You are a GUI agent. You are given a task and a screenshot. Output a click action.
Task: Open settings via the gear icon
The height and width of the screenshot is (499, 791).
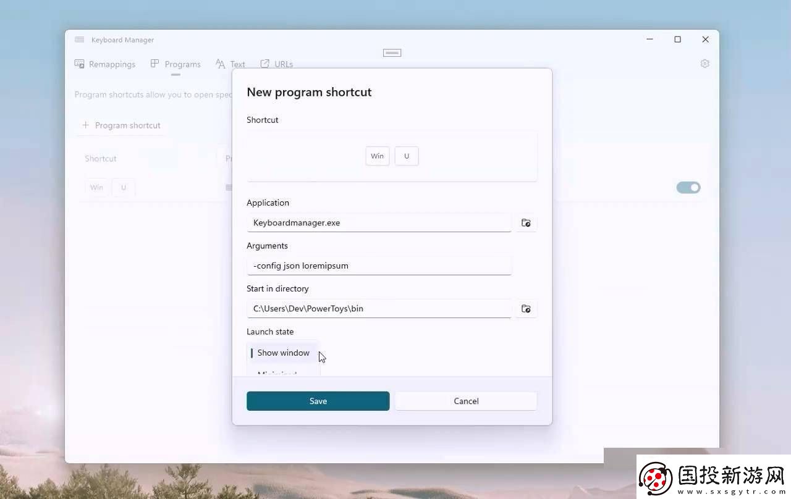tap(704, 64)
